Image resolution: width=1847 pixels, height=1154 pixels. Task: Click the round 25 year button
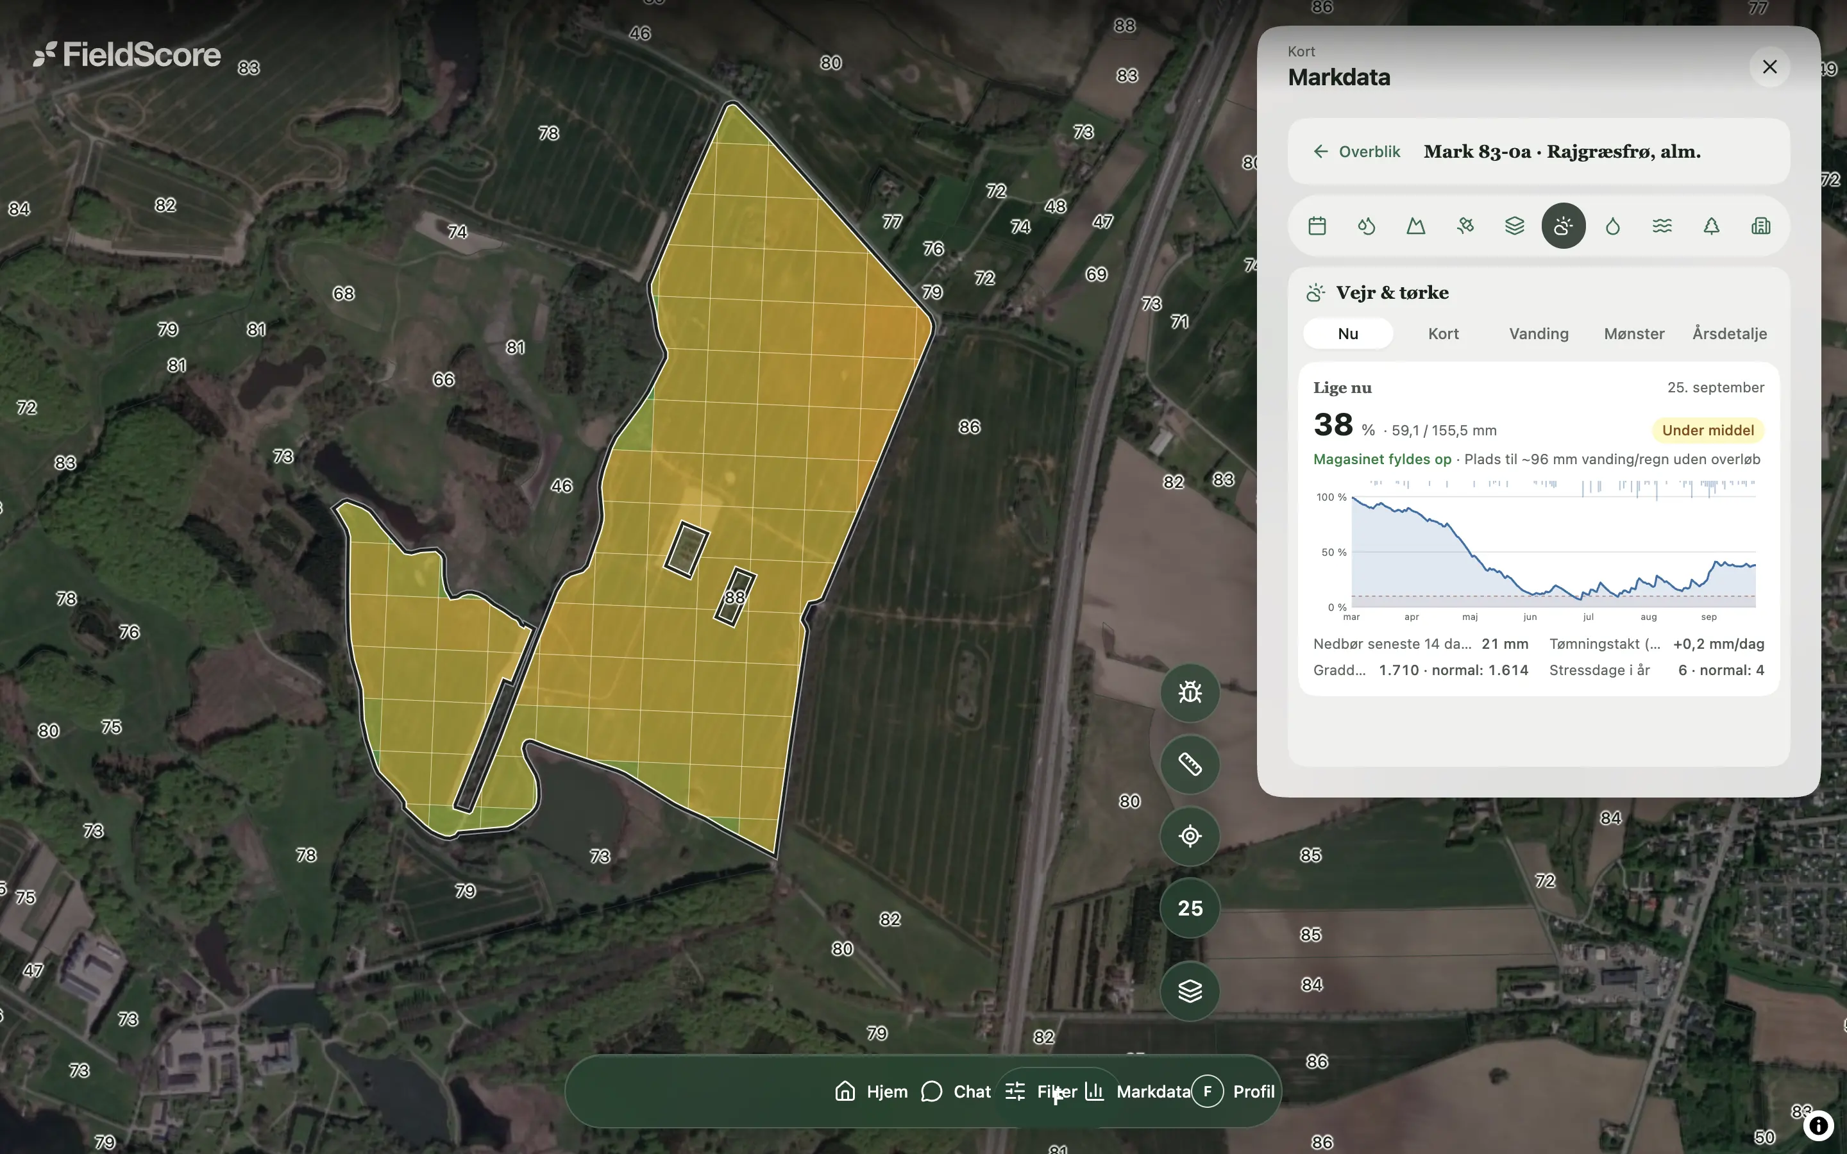(1190, 908)
